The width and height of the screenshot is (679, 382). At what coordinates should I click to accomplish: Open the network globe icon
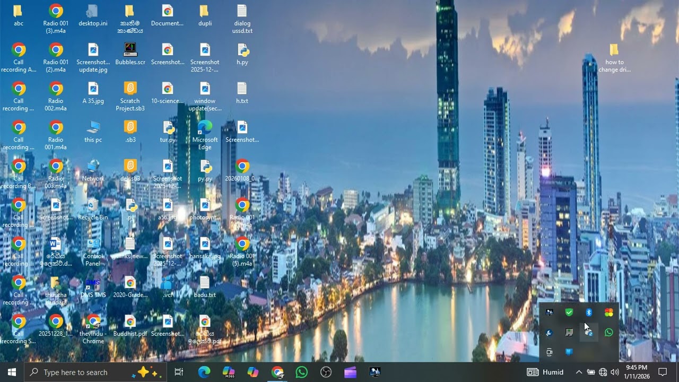coord(603,372)
